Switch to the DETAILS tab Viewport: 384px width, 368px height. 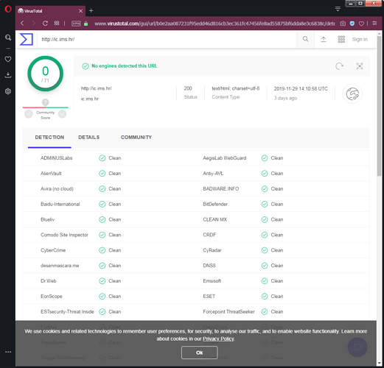tap(89, 138)
